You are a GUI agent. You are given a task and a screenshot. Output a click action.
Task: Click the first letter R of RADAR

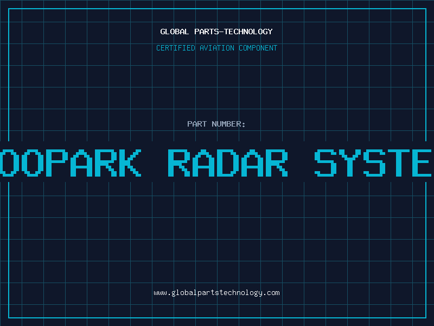coord(179,163)
